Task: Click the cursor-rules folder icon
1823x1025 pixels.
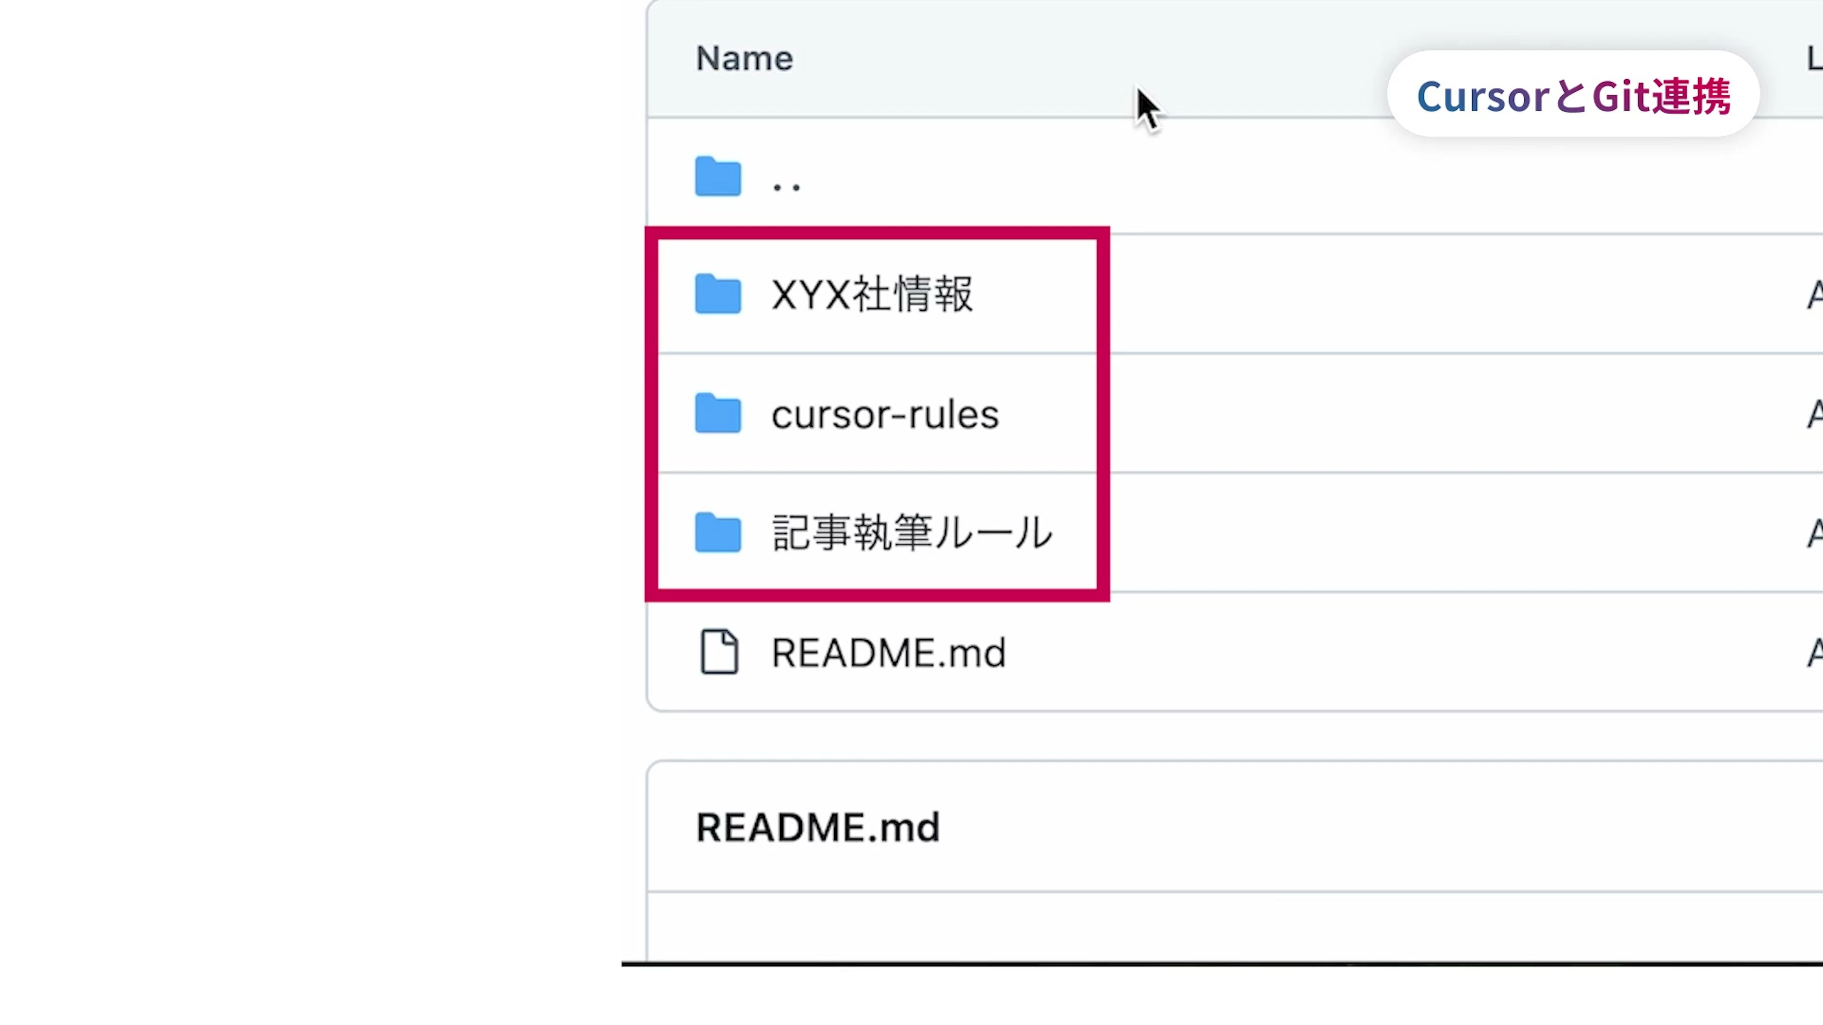Action: pyautogui.click(x=718, y=413)
